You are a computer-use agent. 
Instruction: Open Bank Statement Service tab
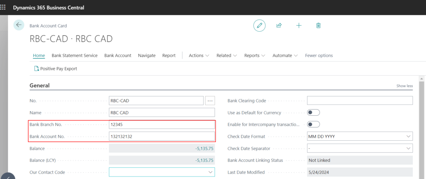[74, 55]
